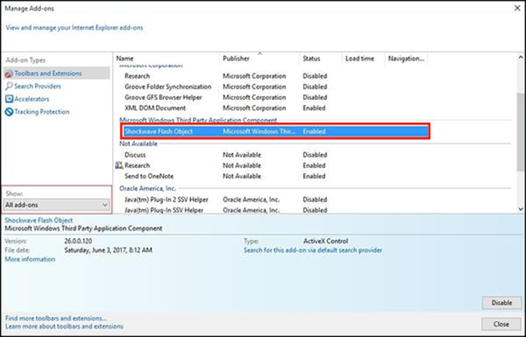
Task: Click Enabled status of XML DOM Document
Action: tap(314, 108)
